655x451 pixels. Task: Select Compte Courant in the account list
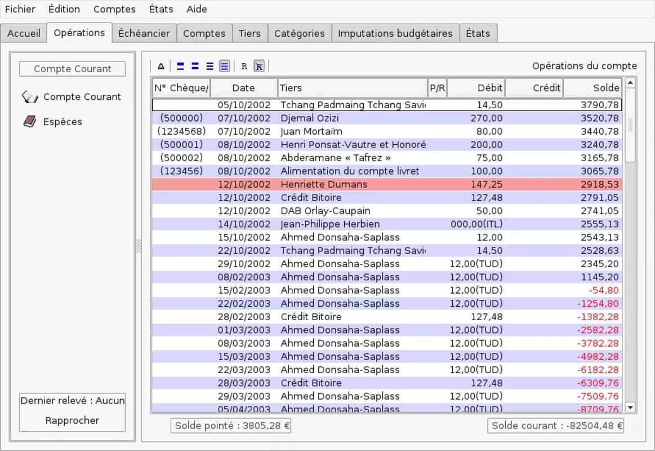pos(82,97)
